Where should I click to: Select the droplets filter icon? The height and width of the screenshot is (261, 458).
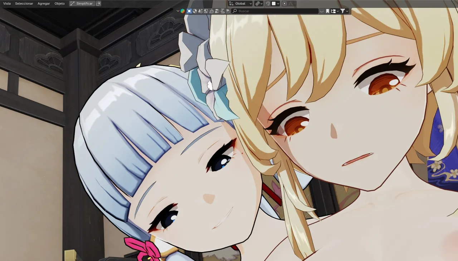tap(200, 11)
